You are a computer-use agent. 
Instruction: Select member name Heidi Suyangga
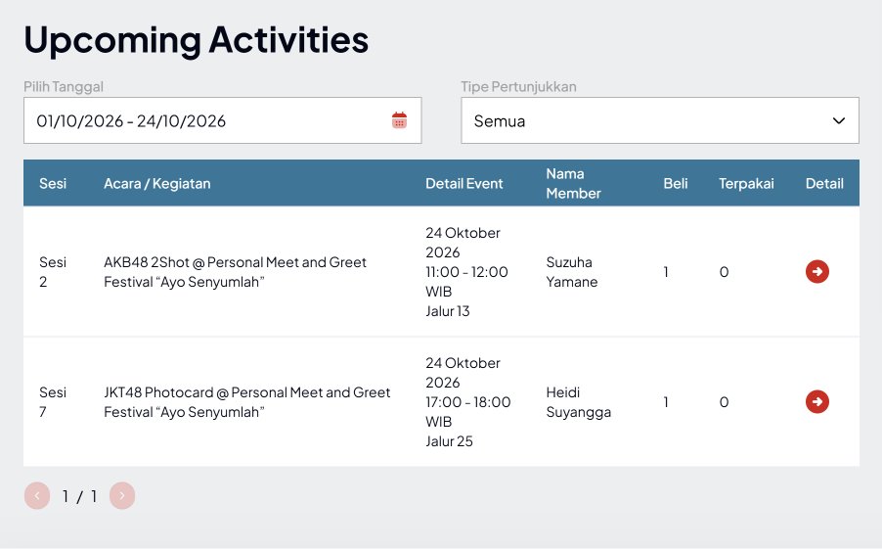pyautogui.click(x=578, y=402)
